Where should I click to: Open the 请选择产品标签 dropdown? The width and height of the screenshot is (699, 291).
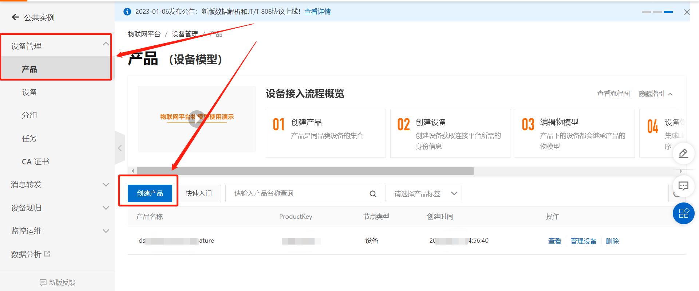[424, 193]
